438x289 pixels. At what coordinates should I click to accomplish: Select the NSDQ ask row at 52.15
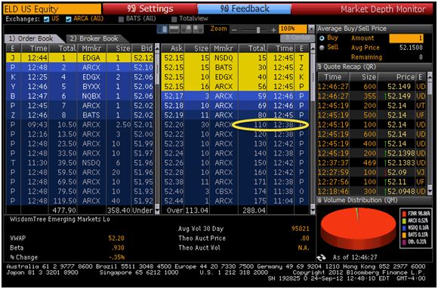pyautogui.click(x=236, y=58)
